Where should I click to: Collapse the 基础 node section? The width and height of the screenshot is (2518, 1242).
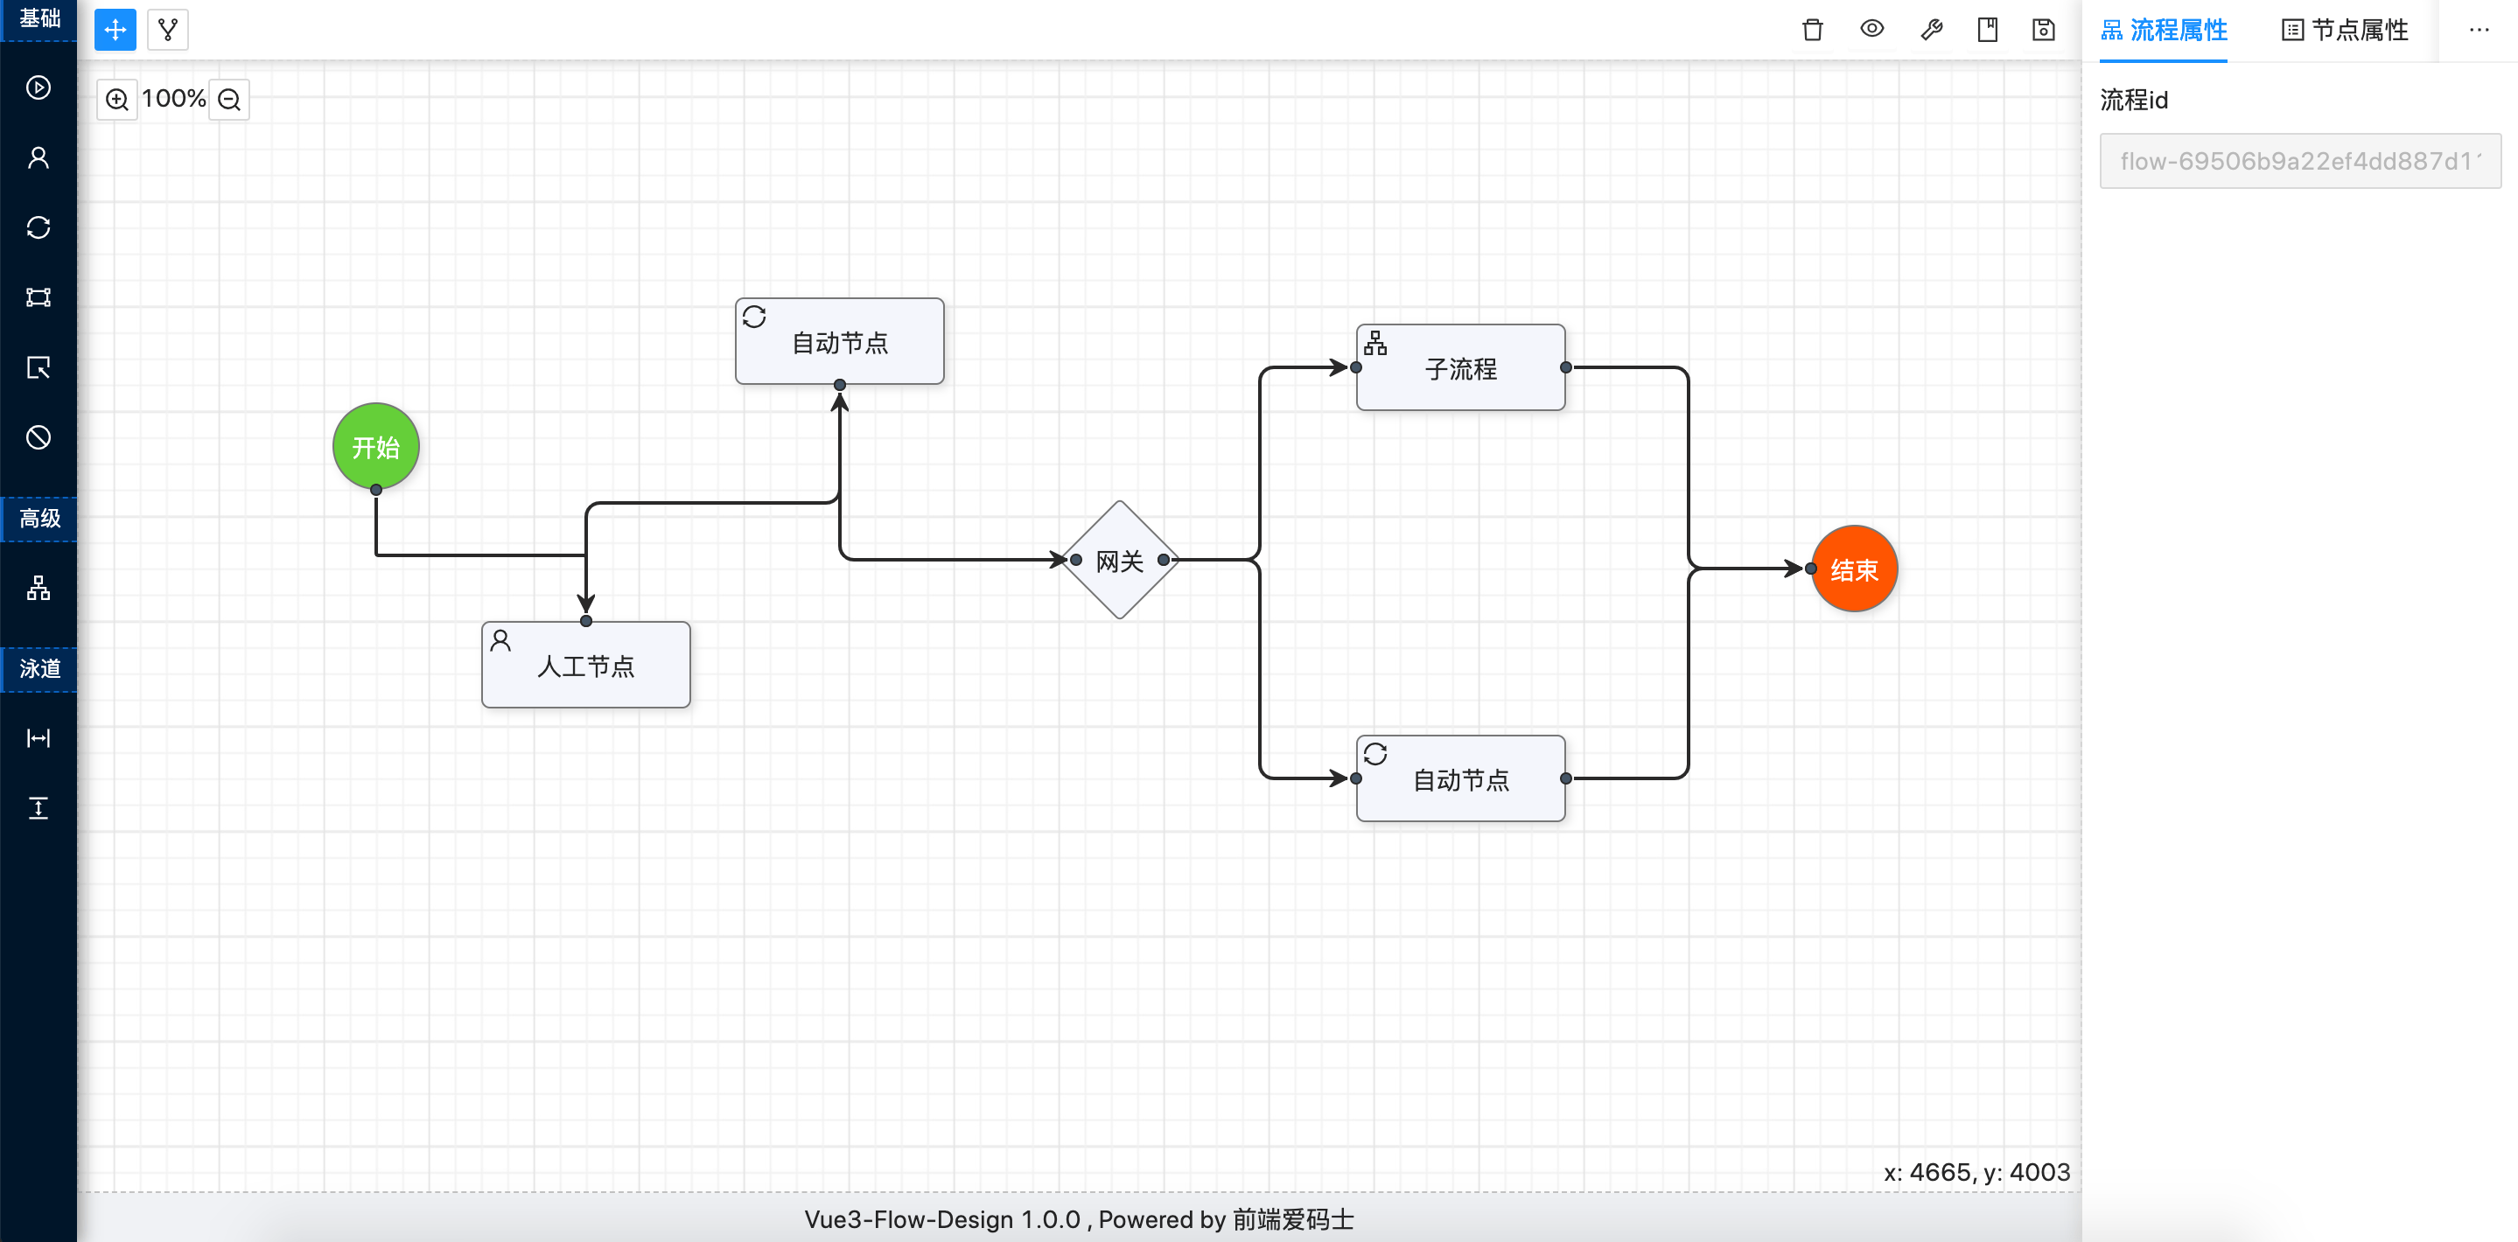pyautogui.click(x=39, y=19)
